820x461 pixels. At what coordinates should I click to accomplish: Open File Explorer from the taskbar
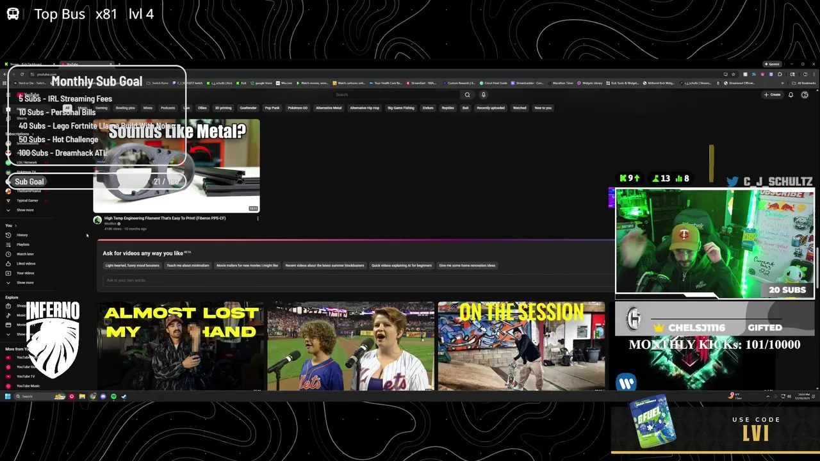click(x=82, y=396)
